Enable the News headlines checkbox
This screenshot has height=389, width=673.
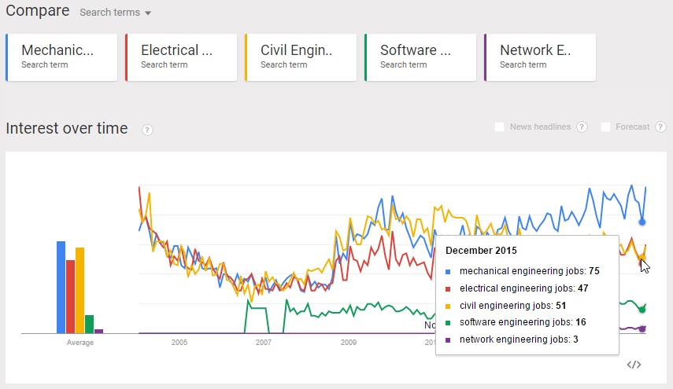click(x=499, y=127)
